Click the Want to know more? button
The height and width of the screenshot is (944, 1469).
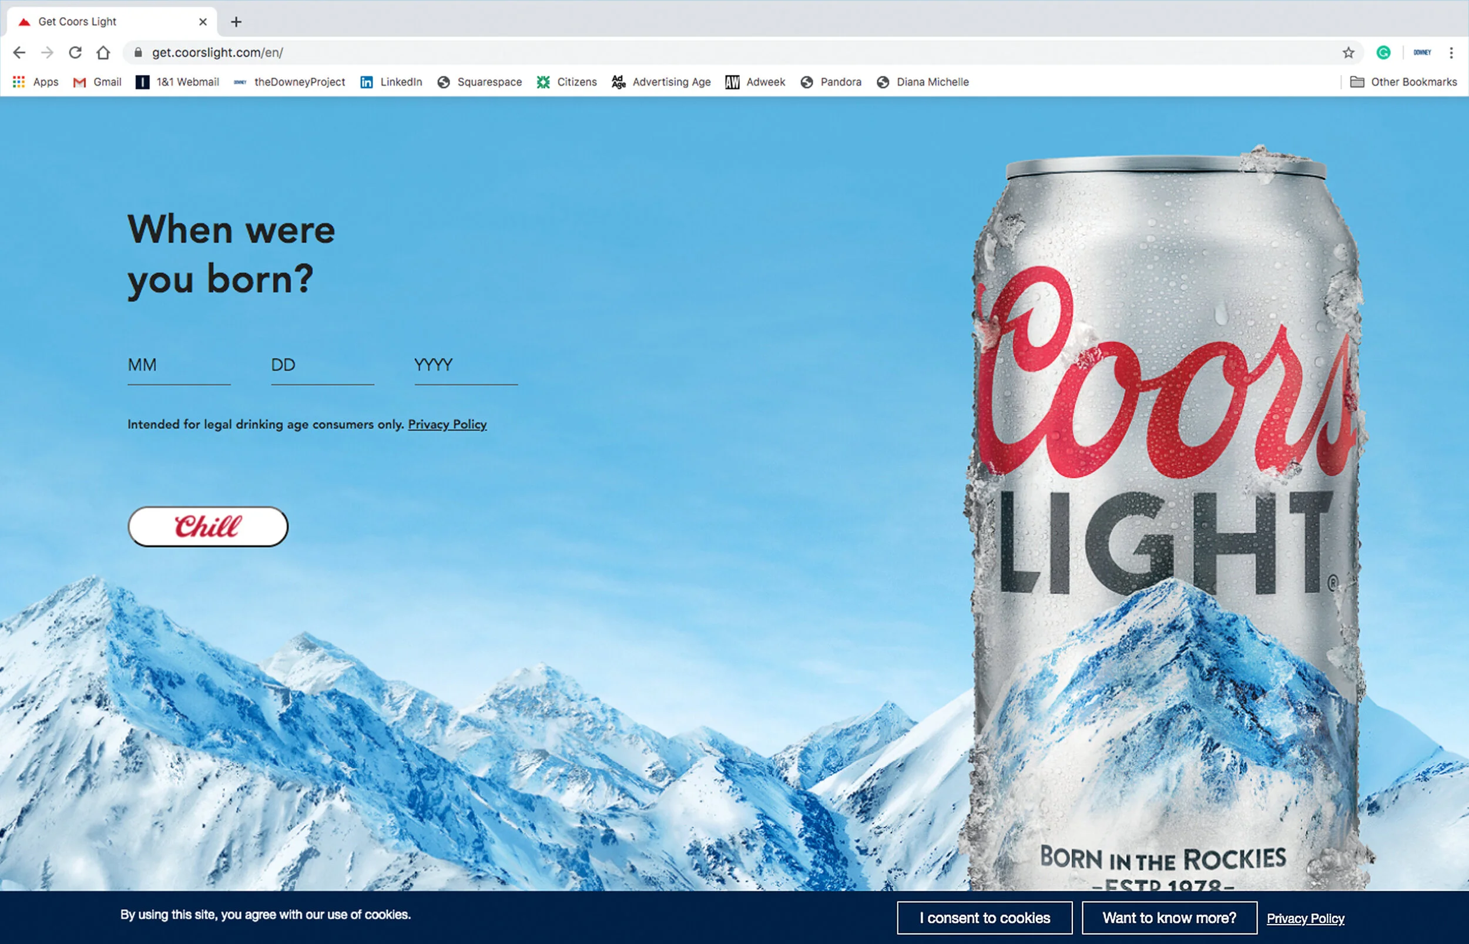coord(1170,918)
